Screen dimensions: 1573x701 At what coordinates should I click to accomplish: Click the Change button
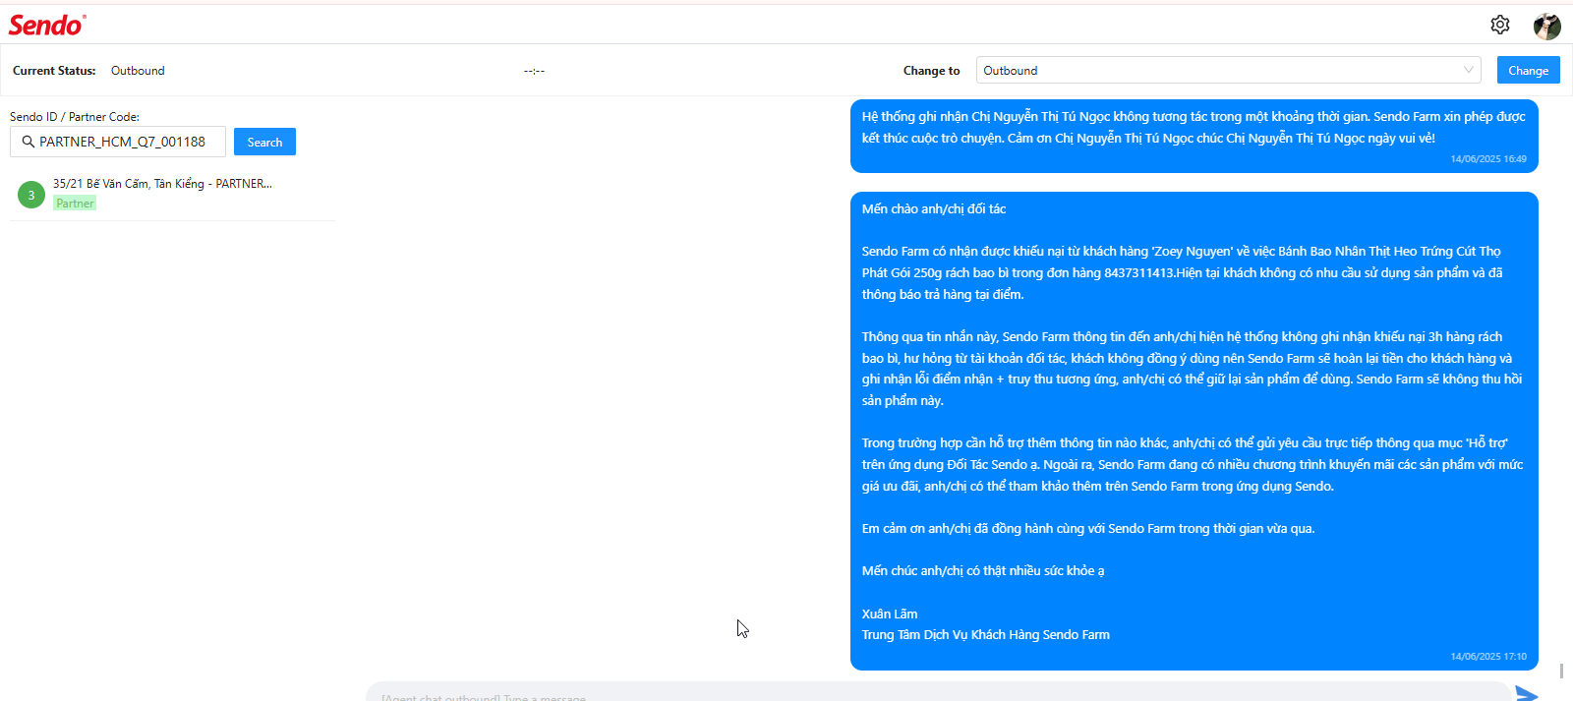[x=1528, y=70]
